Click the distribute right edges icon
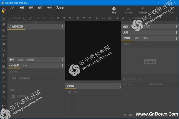The image size is (179, 119). (110, 18)
